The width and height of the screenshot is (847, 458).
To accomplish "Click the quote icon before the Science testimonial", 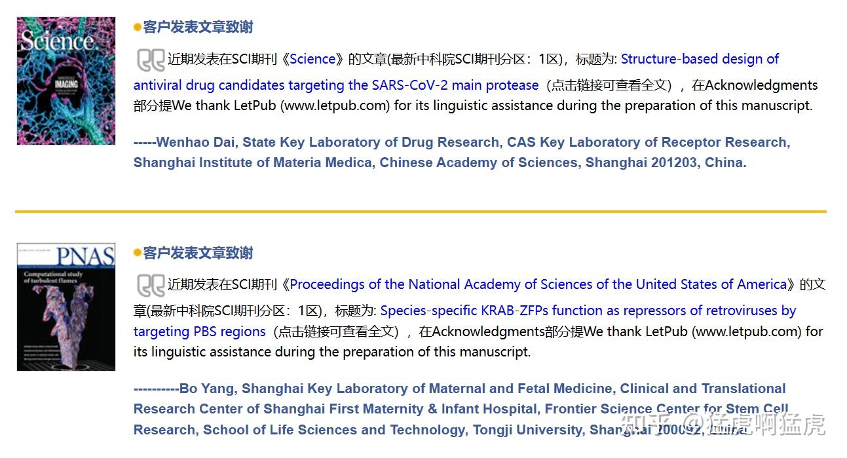I will (x=151, y=60).
